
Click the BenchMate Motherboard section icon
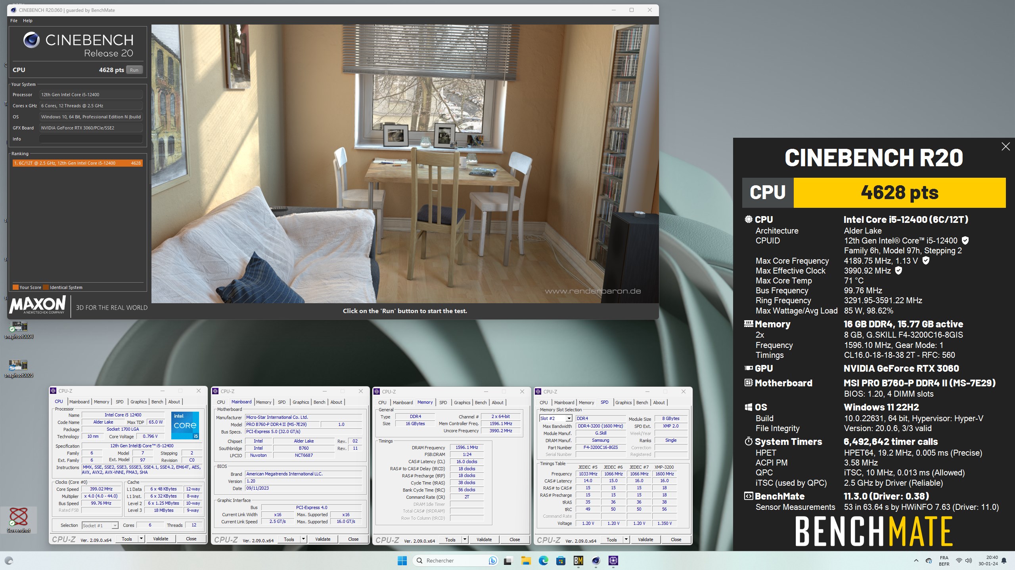pyautogui.click(x=748, y=383)
